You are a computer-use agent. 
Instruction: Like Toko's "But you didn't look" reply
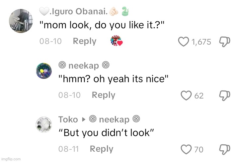[x=187, y=149]
